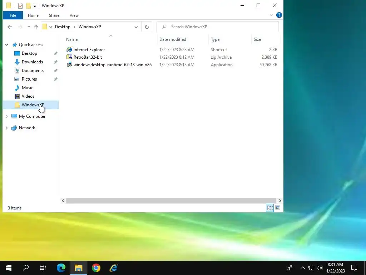Open Documents in Quick access
The image size is (366, 275).
[33, 71]
